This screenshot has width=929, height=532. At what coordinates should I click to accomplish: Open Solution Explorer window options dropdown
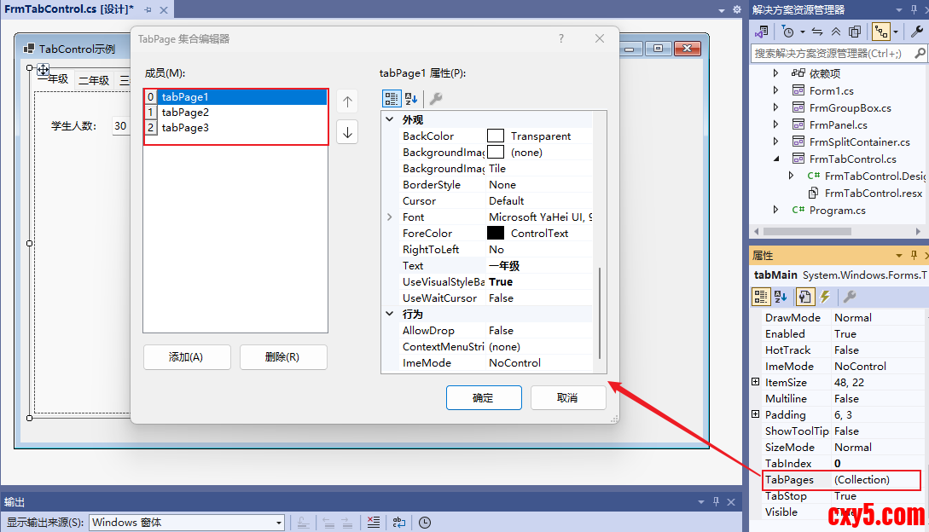[x=899, y=10]
